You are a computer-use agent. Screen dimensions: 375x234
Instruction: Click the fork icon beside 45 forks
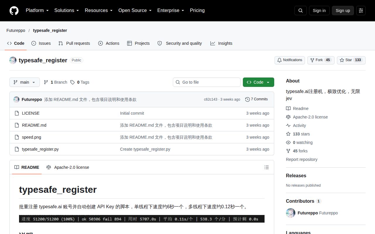click(x=288, y=151)
